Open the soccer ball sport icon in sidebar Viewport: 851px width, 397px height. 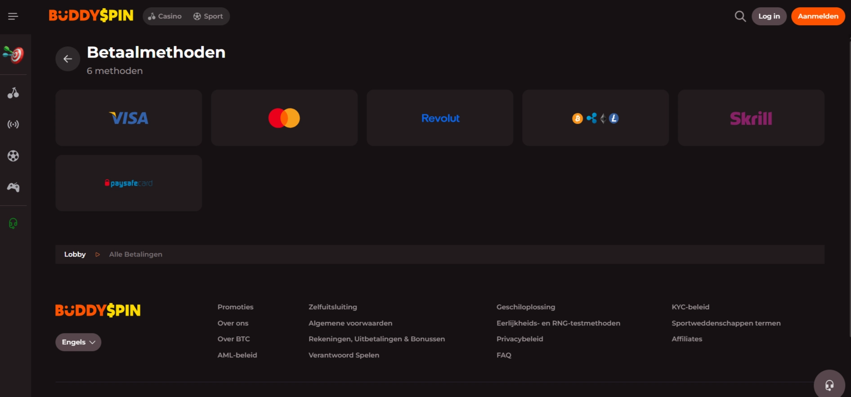click(13, 156)
